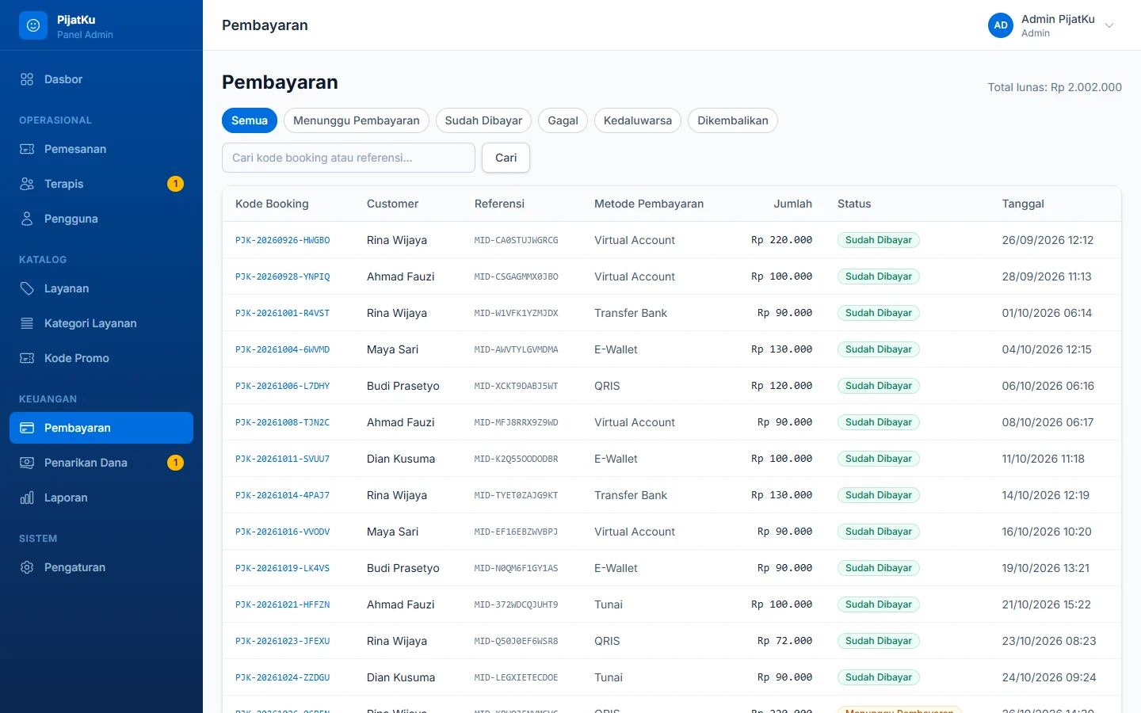Click the Layanan tag icon
1141x713 pixels.
27,288
